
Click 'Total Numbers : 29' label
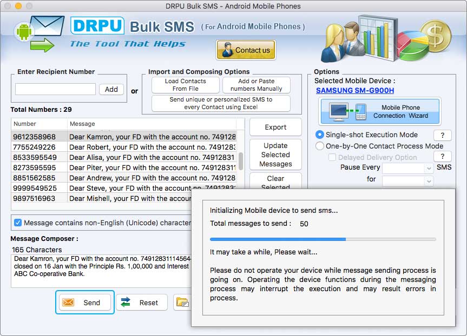[x=41, y=110]
